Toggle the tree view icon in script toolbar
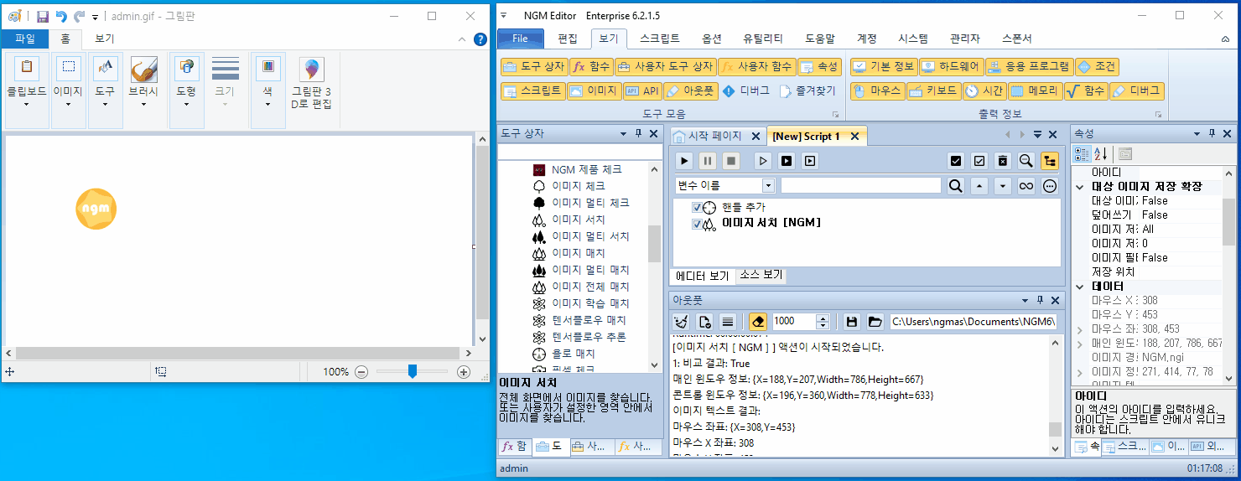The width and height of the screenshot is (1241, 481). point(1049,160)
